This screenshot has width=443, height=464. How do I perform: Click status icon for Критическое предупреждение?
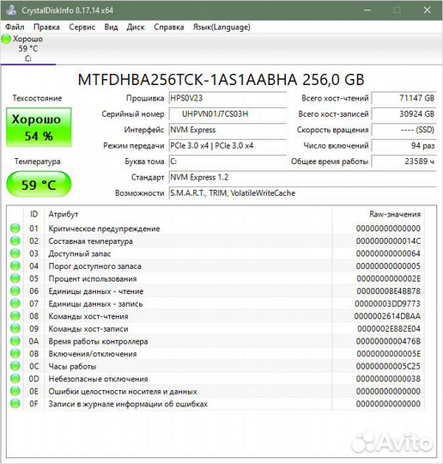[x=15, y=229]
